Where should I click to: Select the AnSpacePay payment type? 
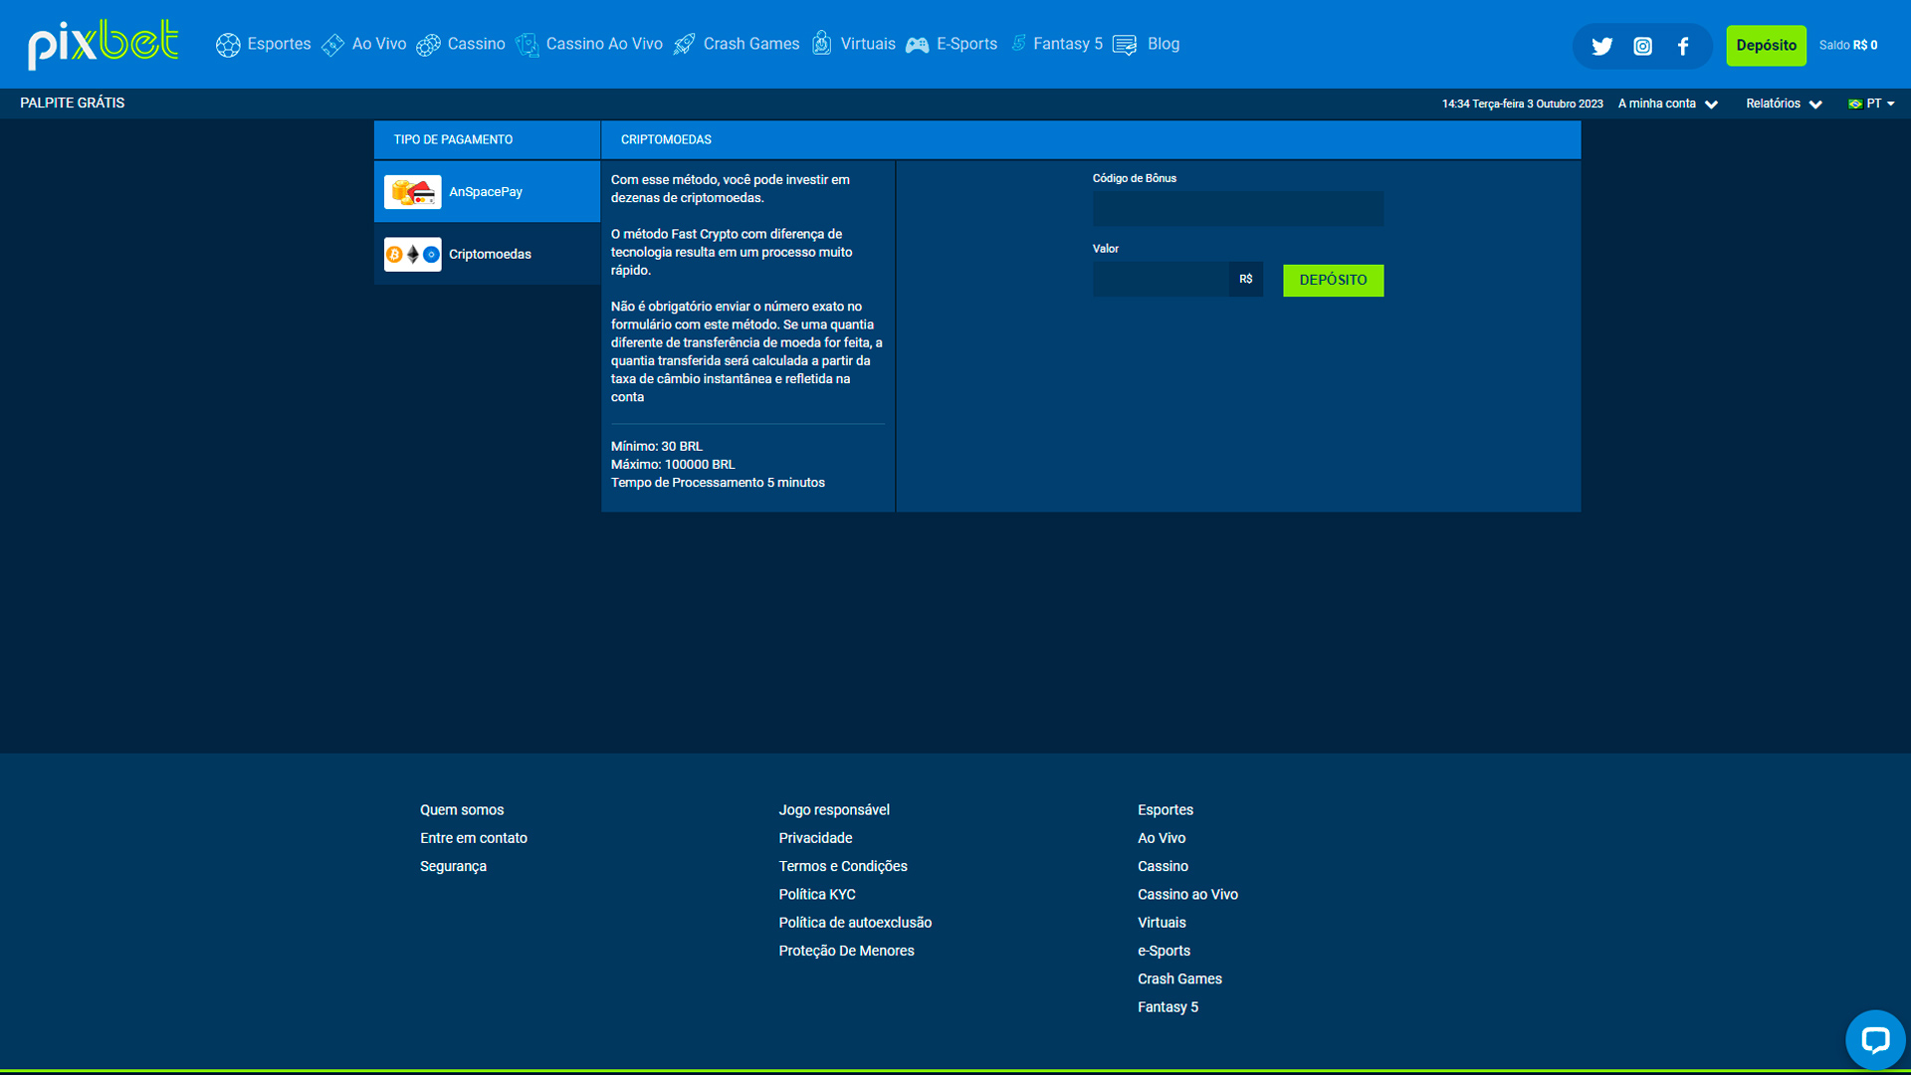pyautogui.click(x=488, y=191)
